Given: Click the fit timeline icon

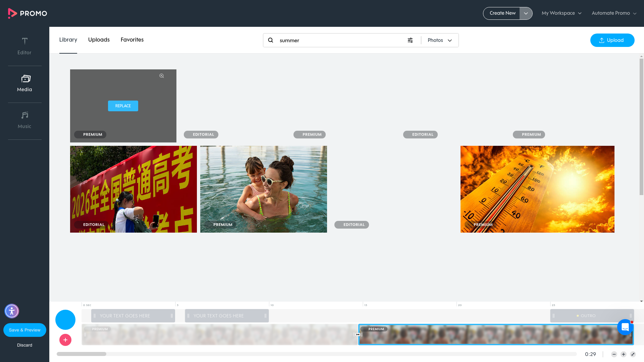Looking at the screenshot, I should [633, 354].
